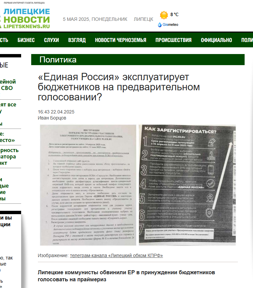Screen dimensions: 253x288
Task: Click the Липецк city label
Action: [x=143, y=19]
